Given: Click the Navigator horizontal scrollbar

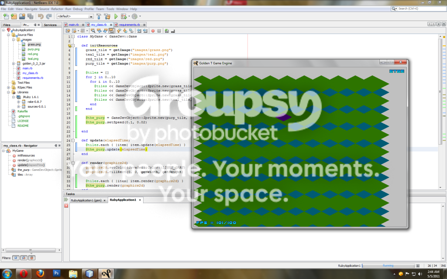Looking at the screenshot, I should pyautogui.click(x=31, y=250).
